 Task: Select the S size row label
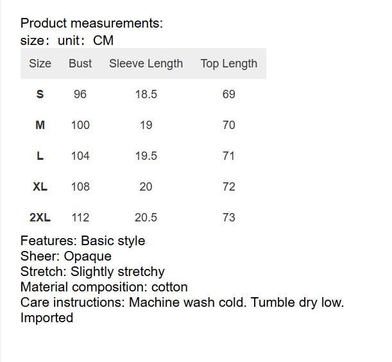40,94
